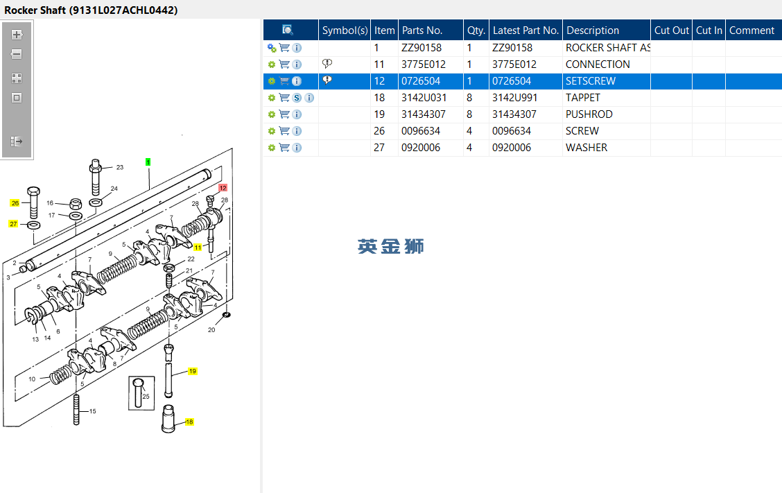Click the gear icon for PUSHROD row

coord(272,114)
